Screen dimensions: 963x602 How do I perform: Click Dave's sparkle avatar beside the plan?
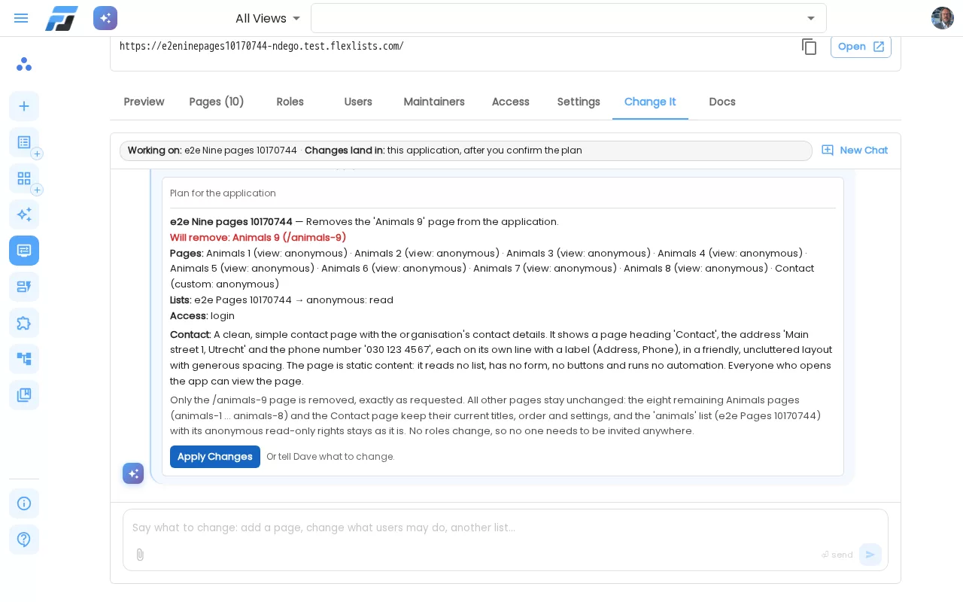click(133, 473)
